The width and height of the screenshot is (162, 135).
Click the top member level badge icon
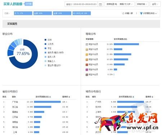(x=87, y=44)
